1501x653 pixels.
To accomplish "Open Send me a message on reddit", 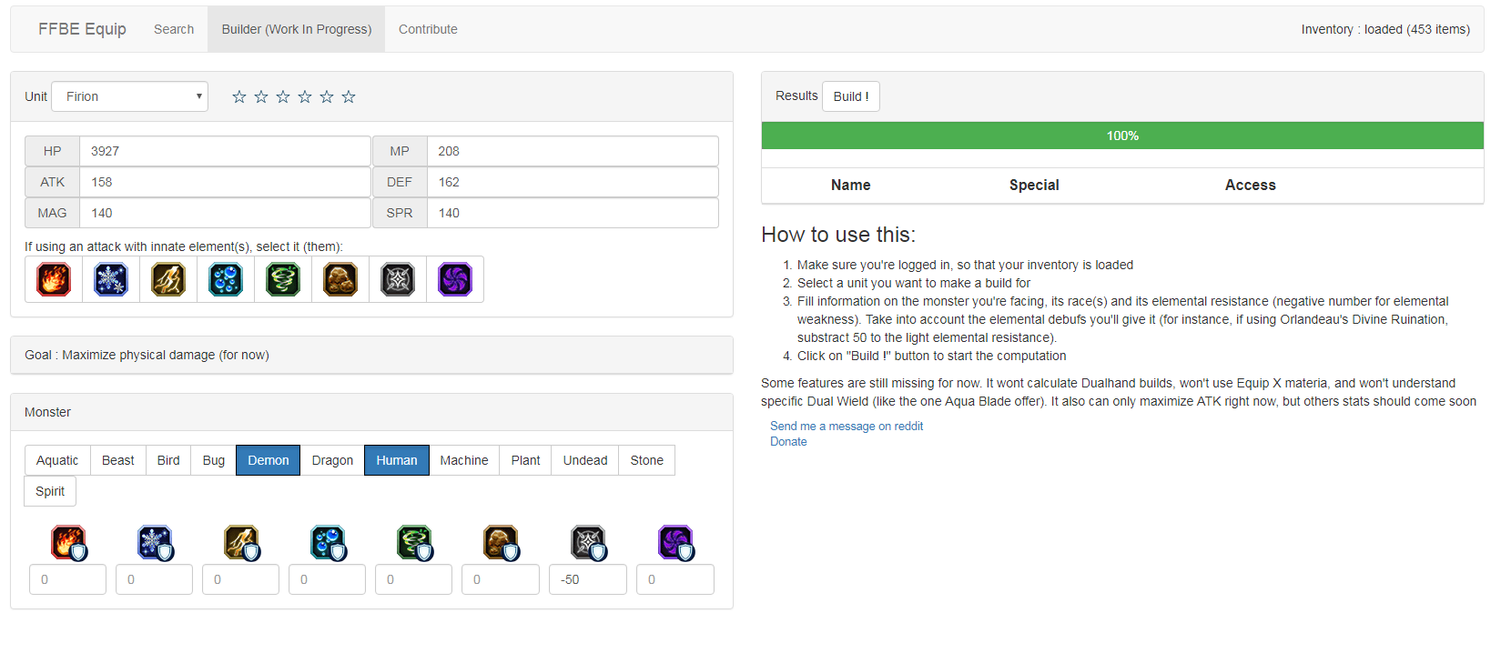I will coord(847,426).
